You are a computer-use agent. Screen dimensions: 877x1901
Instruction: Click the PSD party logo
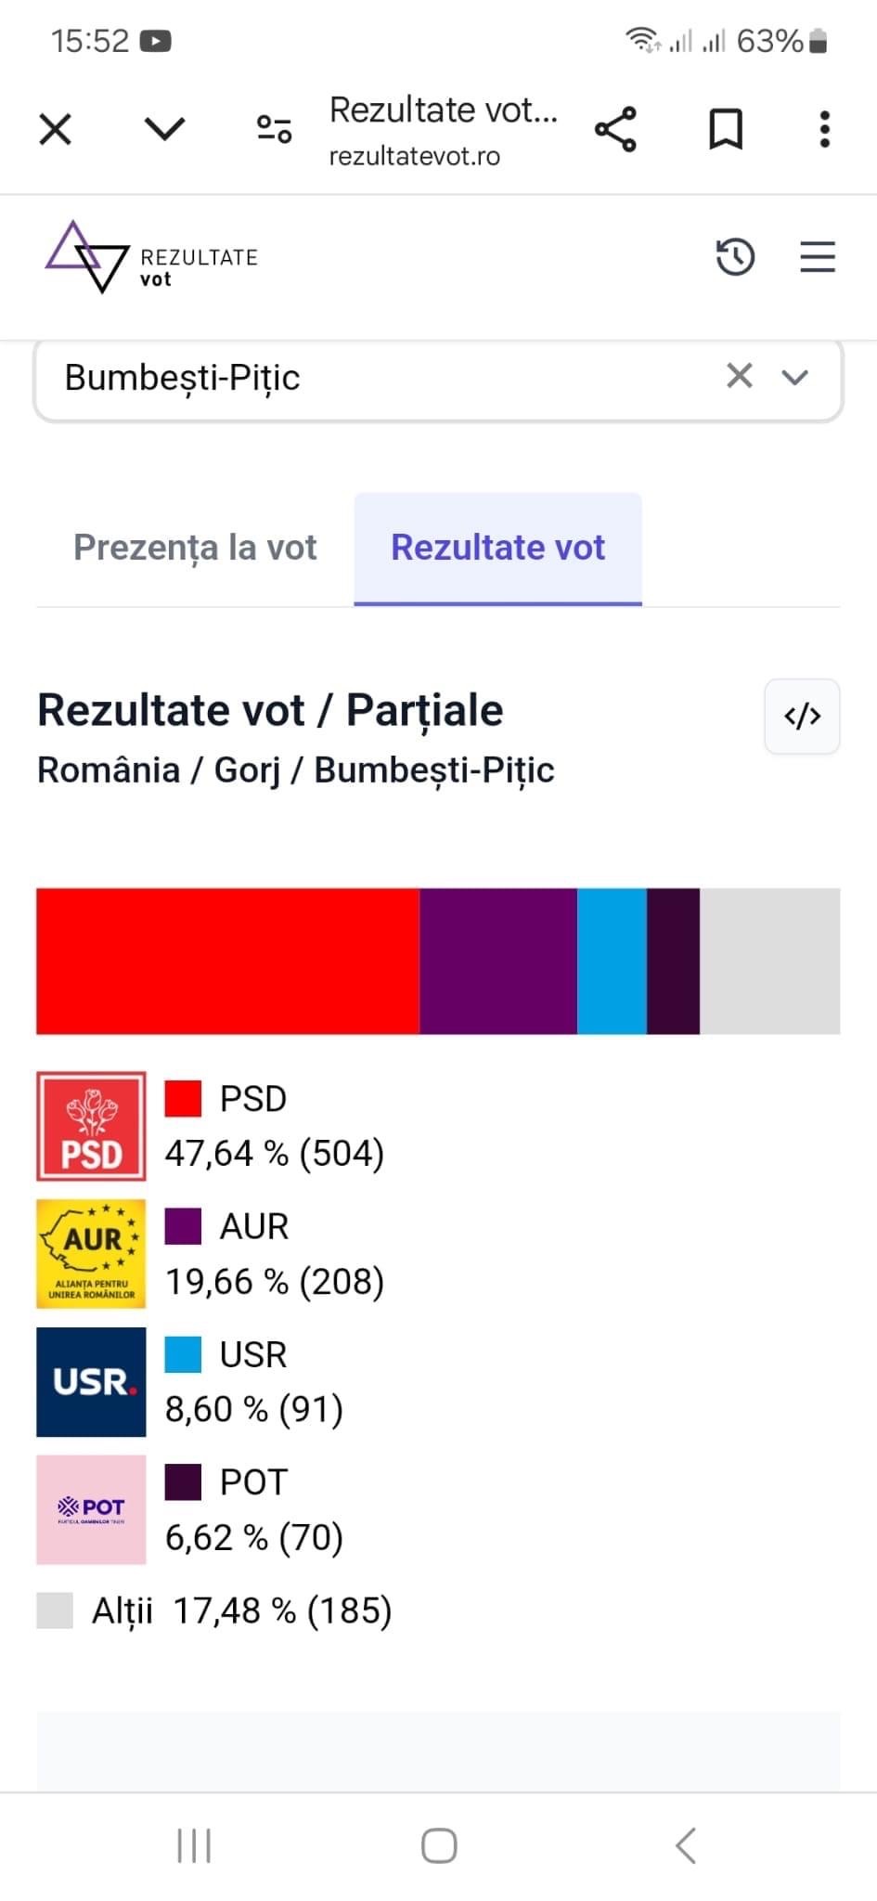click(x=91, y=1126)
